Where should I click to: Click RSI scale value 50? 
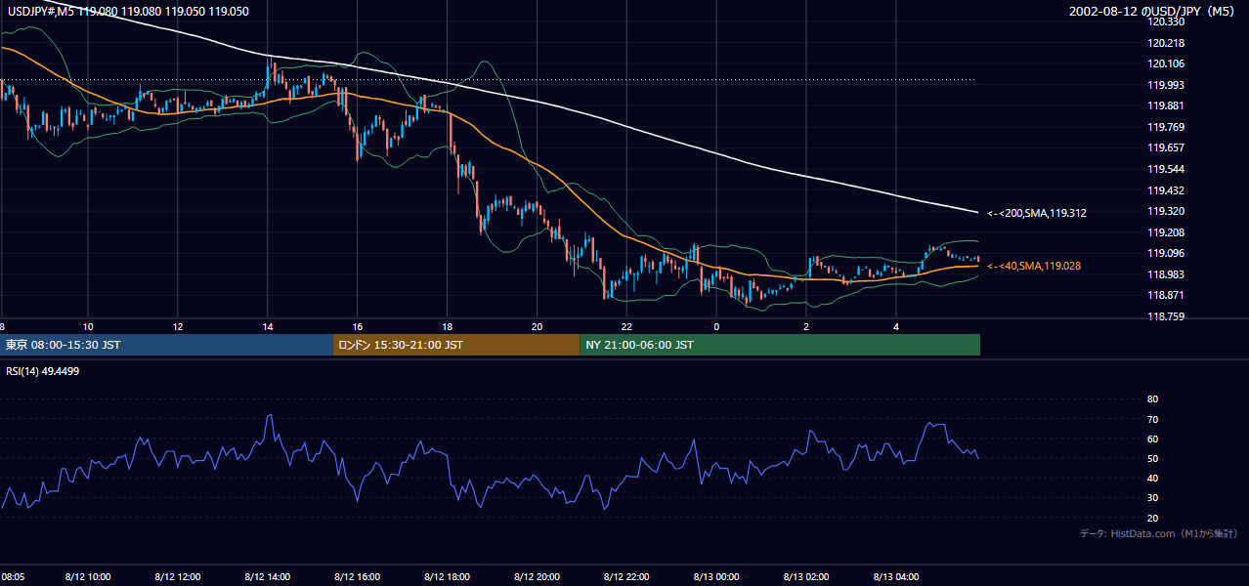coord(1153,458)
